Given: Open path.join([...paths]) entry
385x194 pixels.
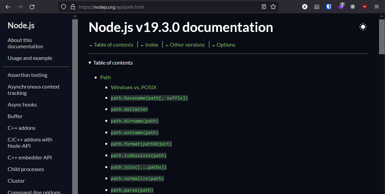Looking at the screenshot, I should point(139,167).
